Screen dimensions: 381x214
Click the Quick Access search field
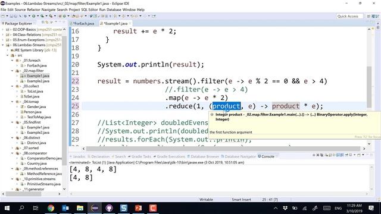[349, 16]
